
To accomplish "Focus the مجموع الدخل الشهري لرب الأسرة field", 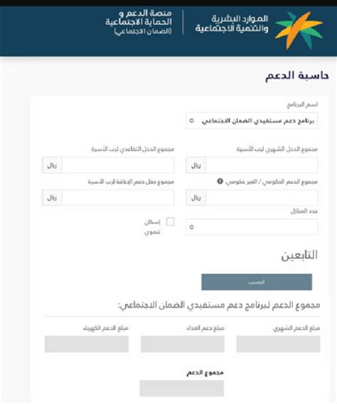I will pyautogui.click(x=262, y=165).
